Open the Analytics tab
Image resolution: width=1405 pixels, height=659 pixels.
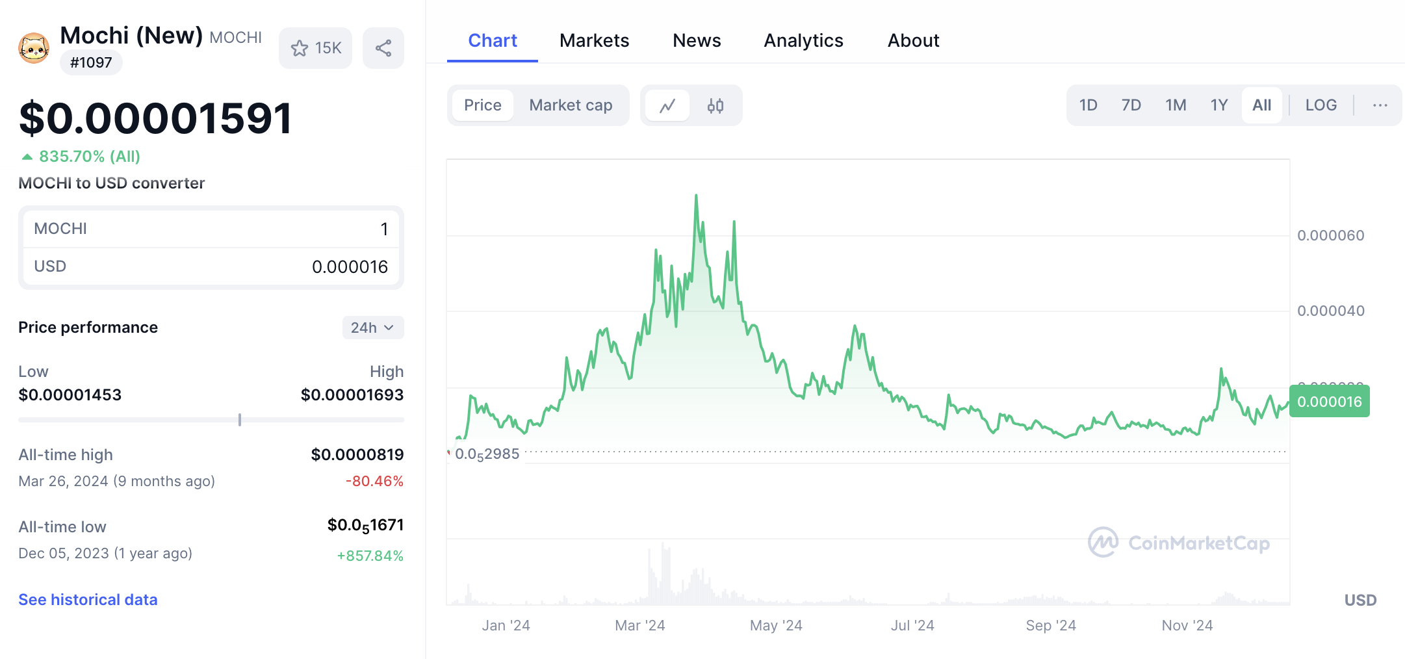[x=803, y=40]
